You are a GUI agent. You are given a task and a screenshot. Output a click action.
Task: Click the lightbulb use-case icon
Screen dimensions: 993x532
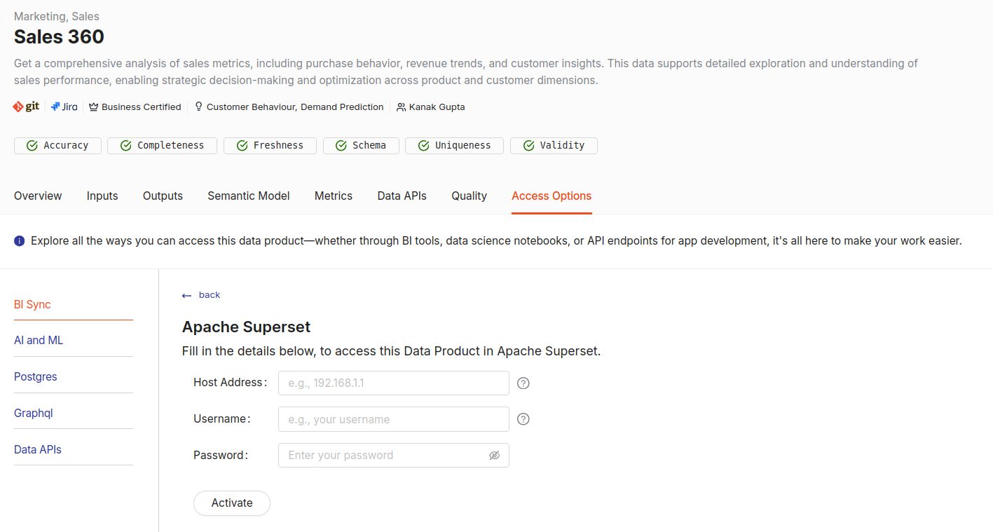tap(199, 107)
